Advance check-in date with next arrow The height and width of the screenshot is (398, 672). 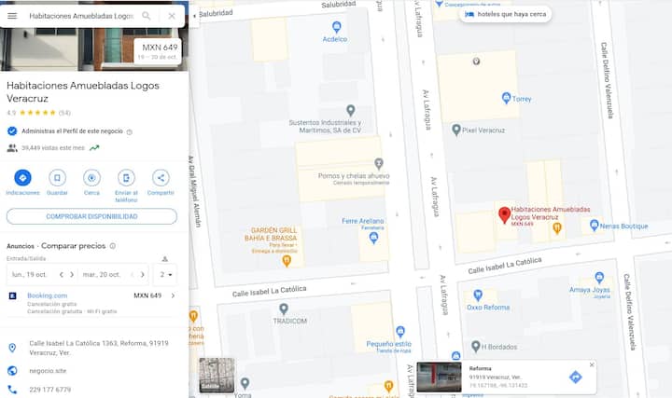pos(72,275)
